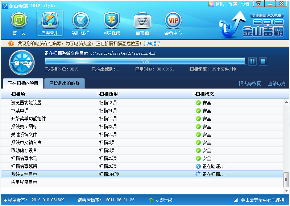
Task: Click the 金山毒霸 2012 arrow brand logo
Action: coord(251,24)
